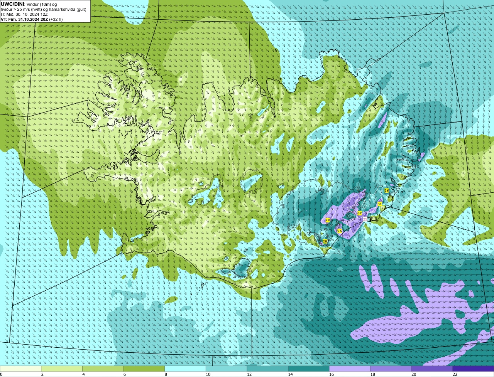This screenshot has width=494, height=377.
Task: Select the pale yellow 0–2 m/s colour swatch
Action: [20, 369]
